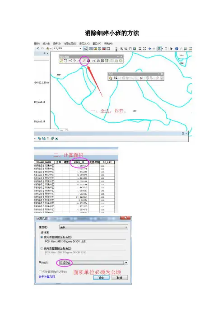Click the first icon on advanced editing toolbar
This screenshot has width=224, height=317.
click(x=61, y=61)
